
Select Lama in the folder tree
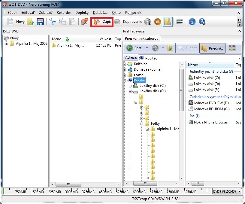pos(138,75)
